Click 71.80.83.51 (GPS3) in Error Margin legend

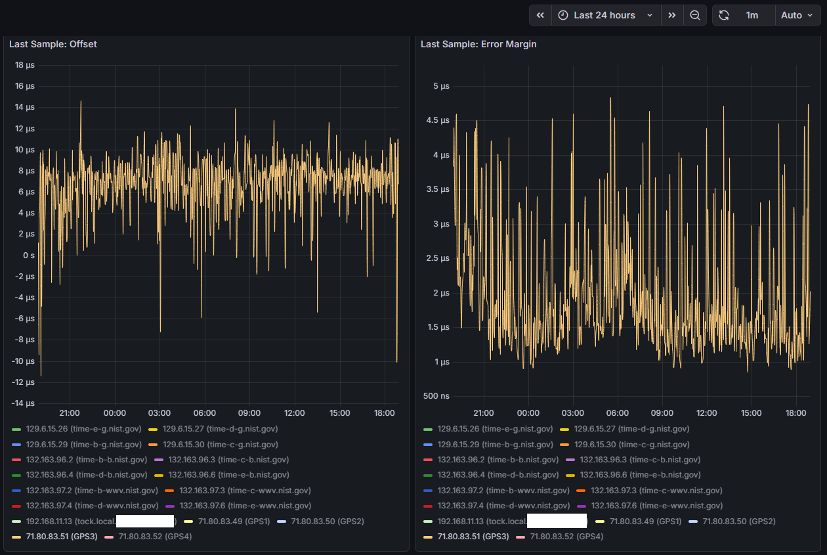pyautogui.click(x=473, y=537)
